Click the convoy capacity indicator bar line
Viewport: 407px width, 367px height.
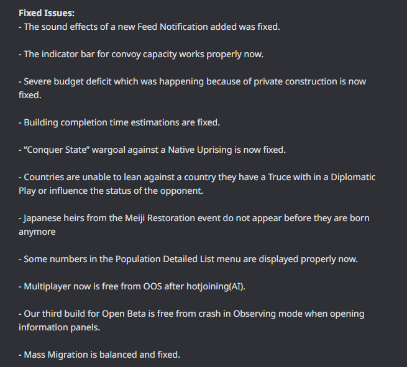(141, 54)
